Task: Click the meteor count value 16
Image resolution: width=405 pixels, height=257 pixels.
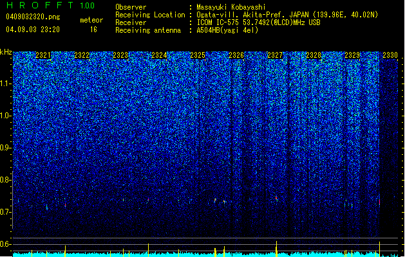Action: click(x=93, y=30)
